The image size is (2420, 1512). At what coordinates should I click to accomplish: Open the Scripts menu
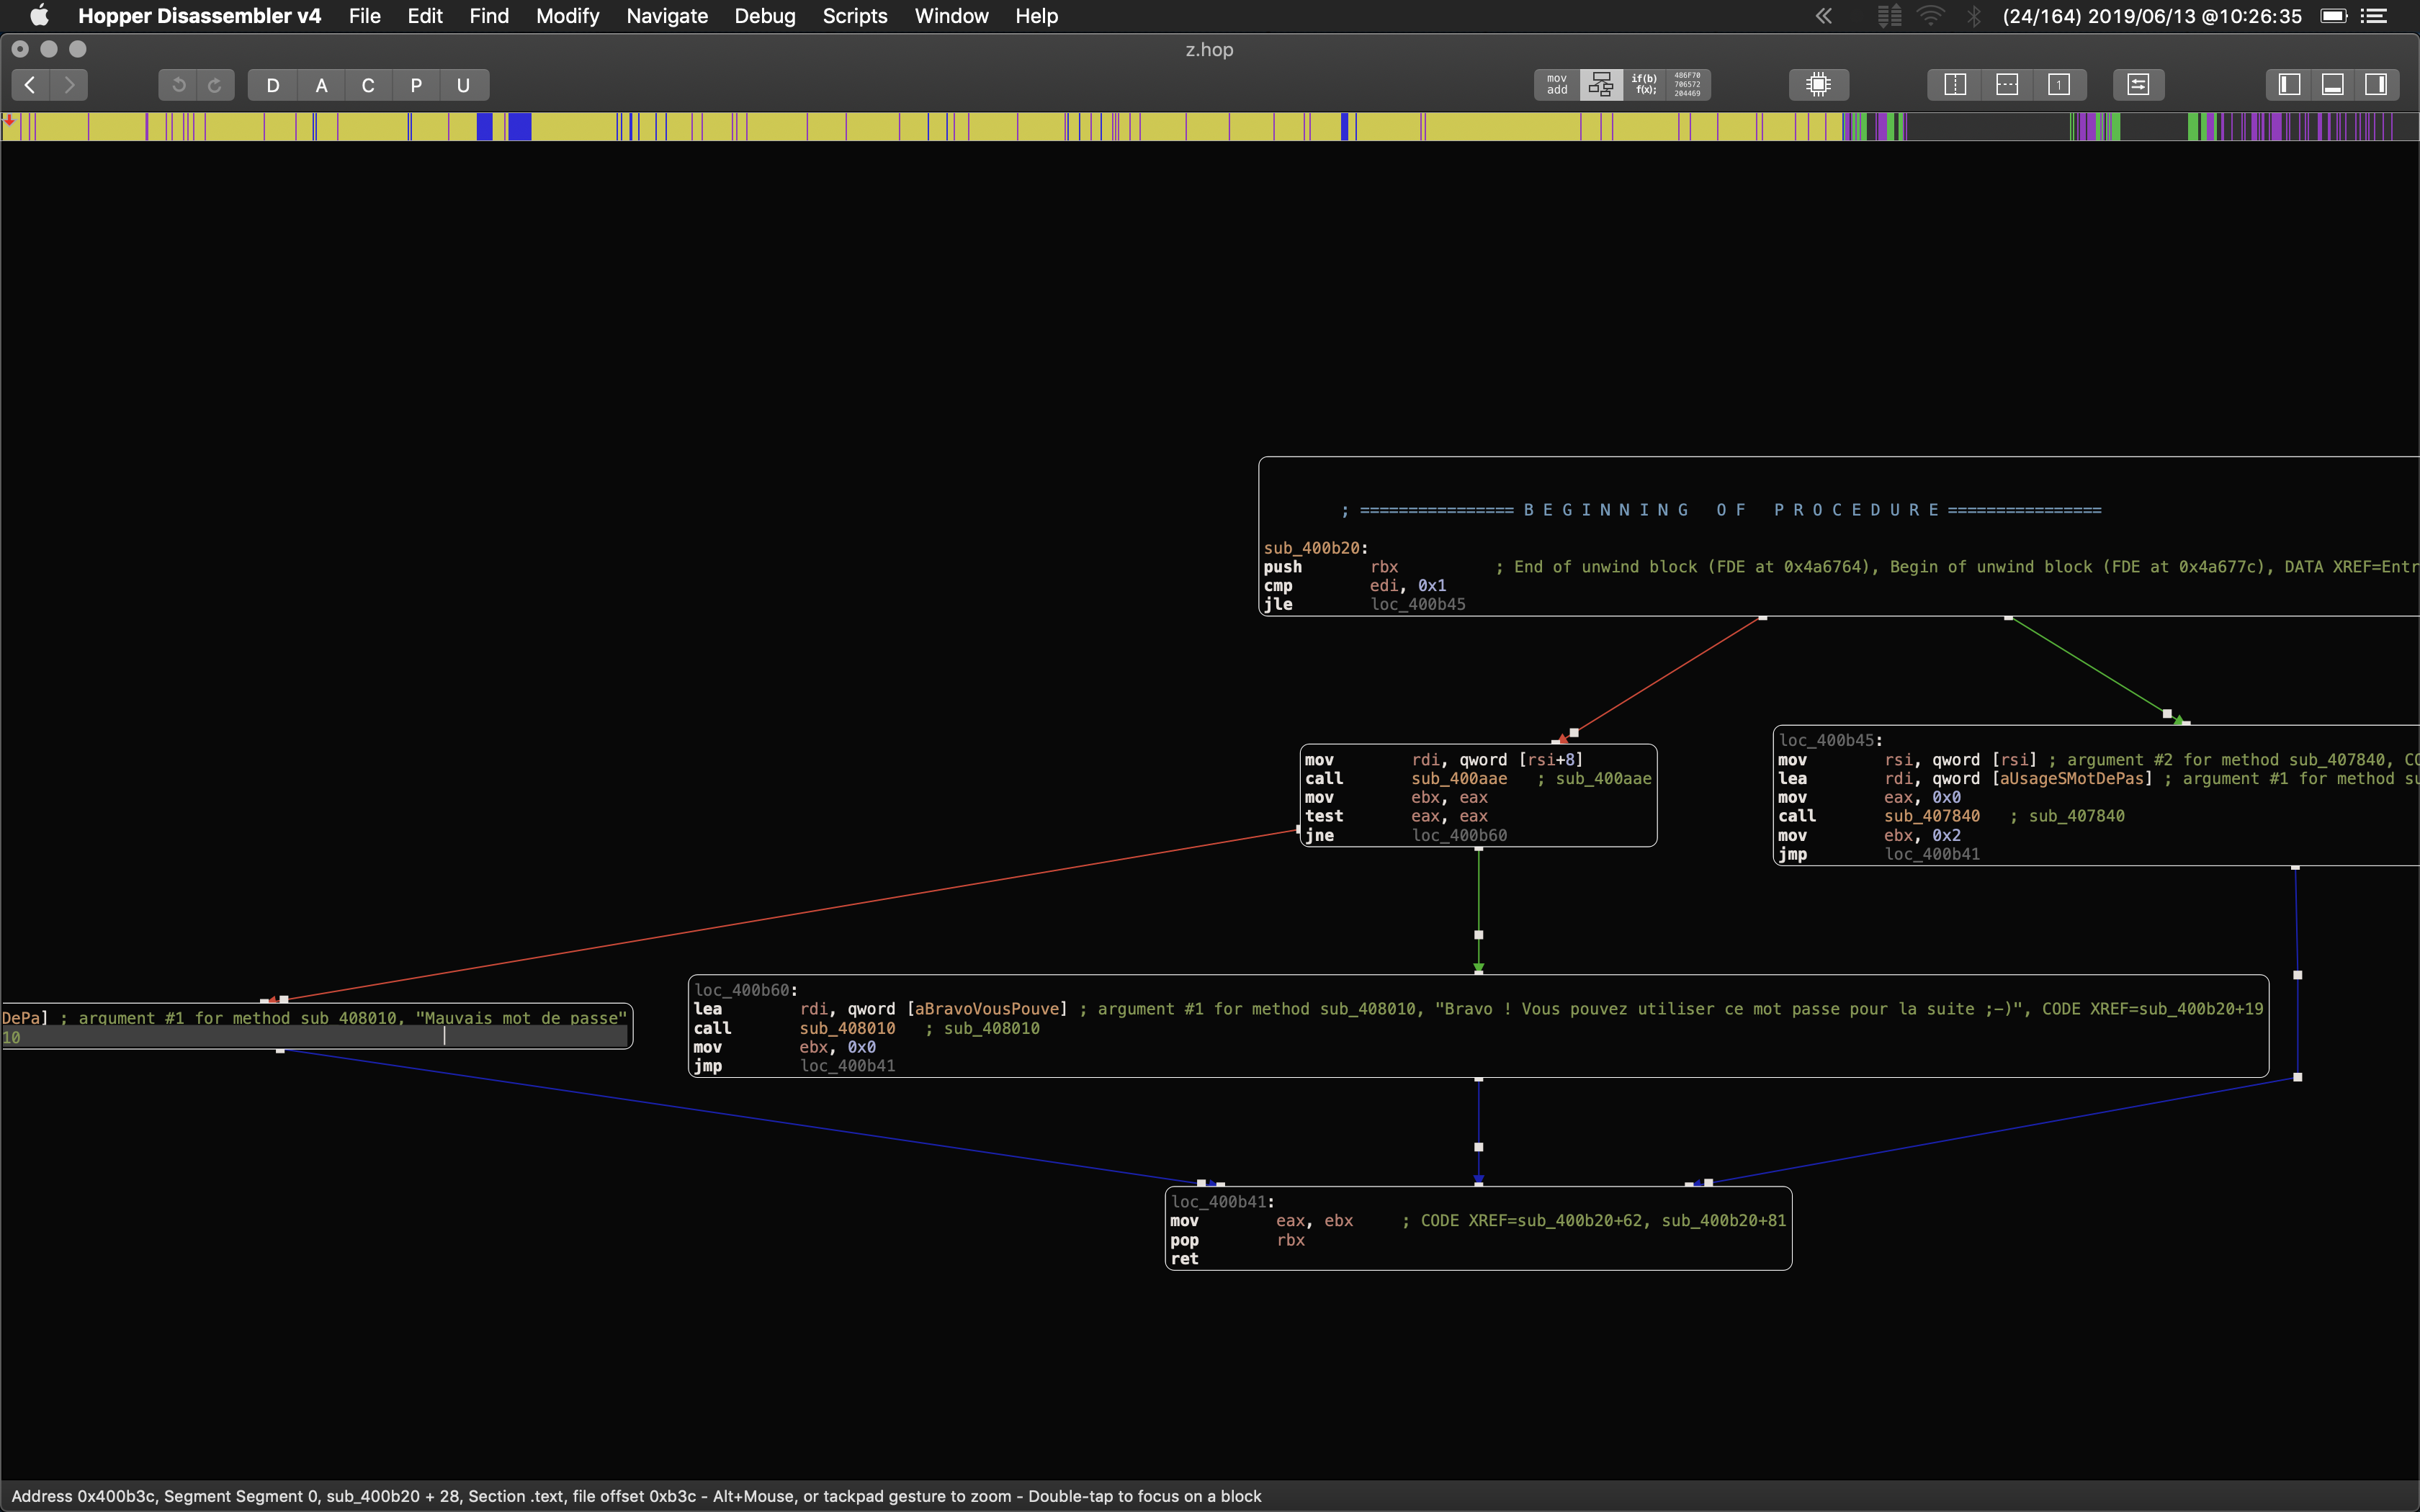[x=855, y=16]
